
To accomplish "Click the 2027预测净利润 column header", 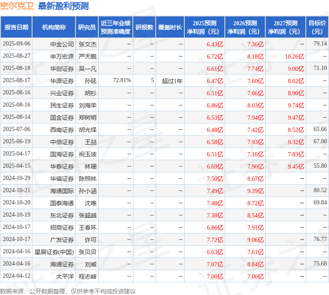I will [x=286, y=27].
